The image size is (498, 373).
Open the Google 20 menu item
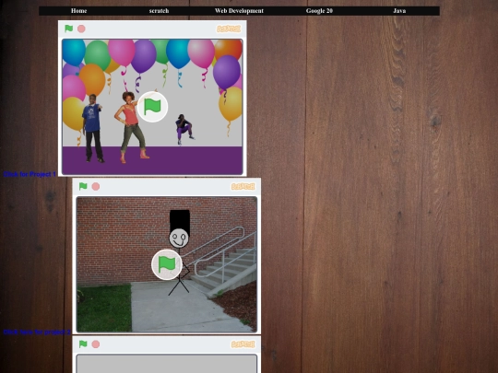pos(319,11)
